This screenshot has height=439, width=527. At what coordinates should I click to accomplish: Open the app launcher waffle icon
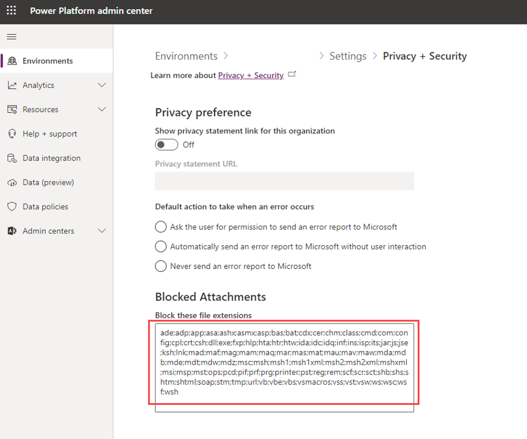point(12,10)
